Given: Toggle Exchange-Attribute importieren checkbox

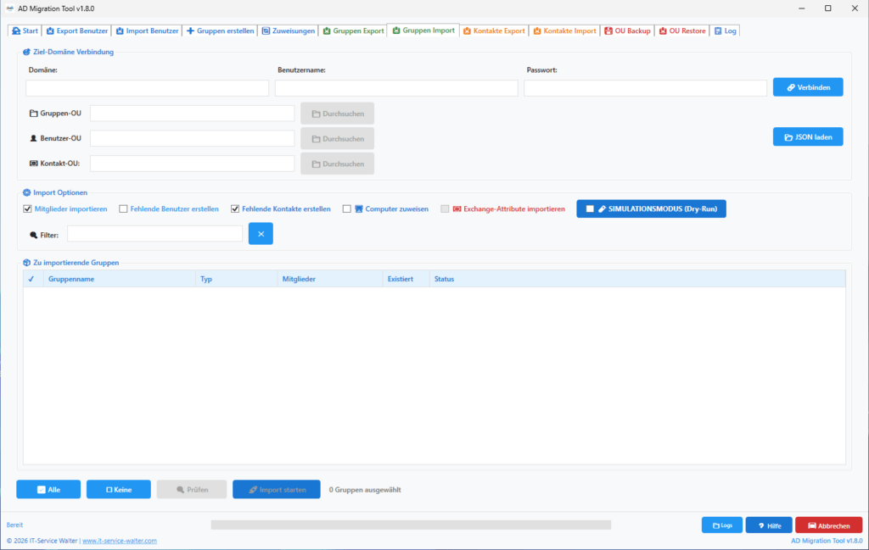Looking at the screenshot, I should (x=445, y=209).
